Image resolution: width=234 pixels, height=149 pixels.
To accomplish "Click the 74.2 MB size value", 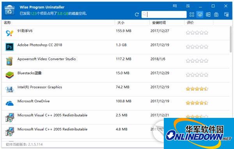I will tap(122, 87).
